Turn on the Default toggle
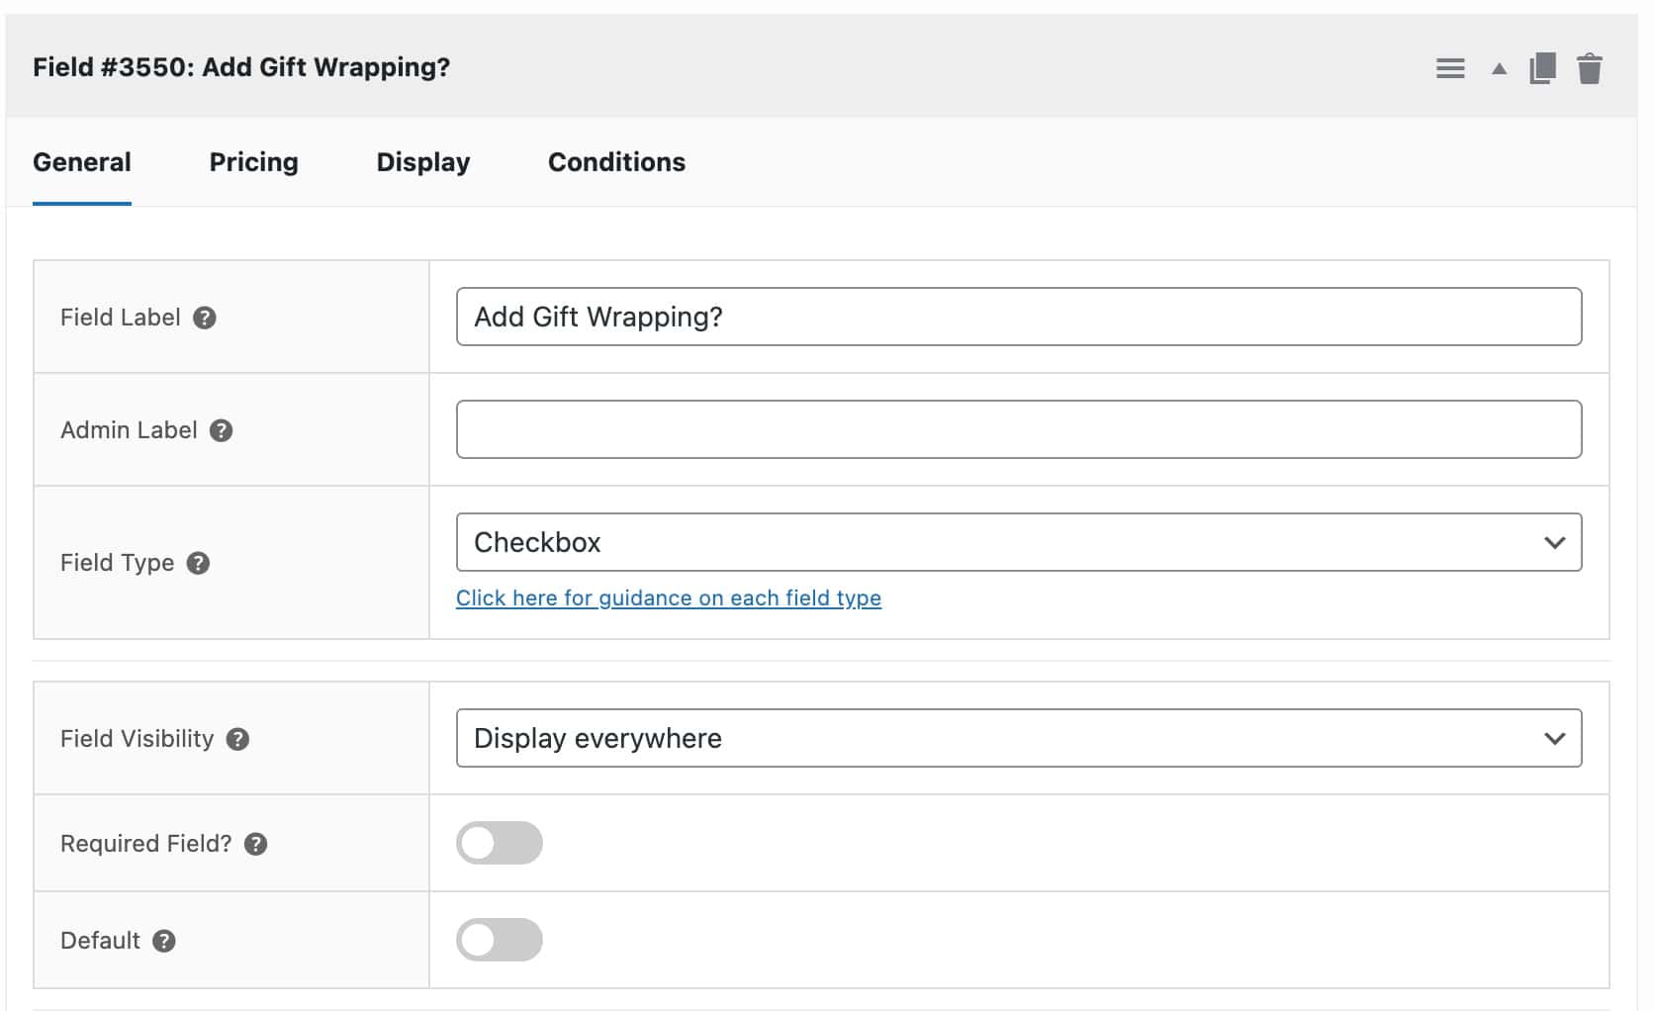The width and height of the screenshot is (1654, 1011). coord(500,940)
